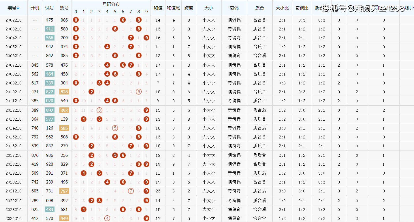Click orange 奖号 449 in row 2024210
The image size is (414, 222).
pos(64,219)
